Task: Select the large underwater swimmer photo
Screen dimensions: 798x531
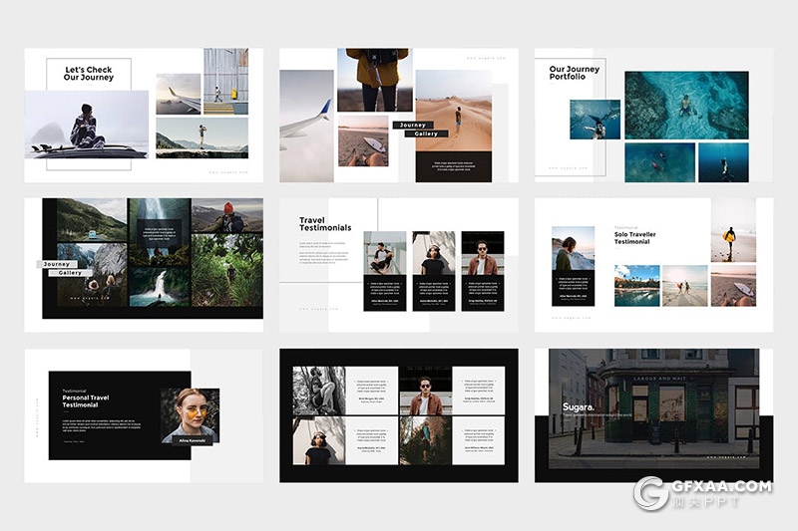Action: 686,105
